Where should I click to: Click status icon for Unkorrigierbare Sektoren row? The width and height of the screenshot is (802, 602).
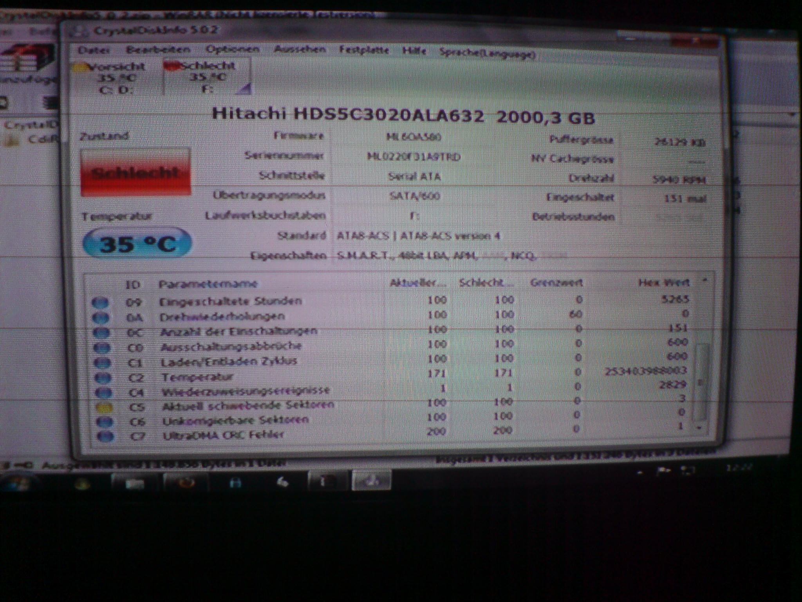pyautogui.click(x=105, y=422)
